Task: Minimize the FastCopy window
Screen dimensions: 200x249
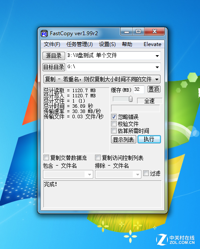Action: [127, 32]
